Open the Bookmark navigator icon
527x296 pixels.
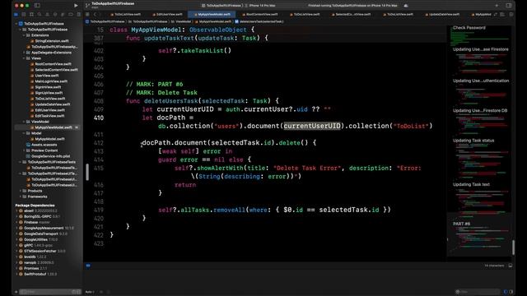click(31, 15)
